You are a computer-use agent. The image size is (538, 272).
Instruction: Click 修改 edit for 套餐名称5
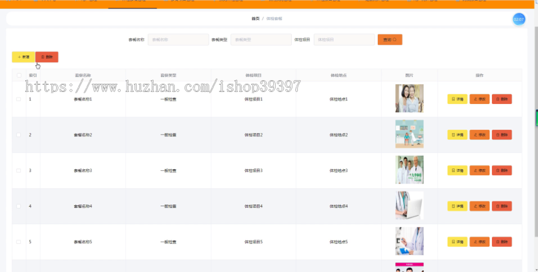pos(479,242)
